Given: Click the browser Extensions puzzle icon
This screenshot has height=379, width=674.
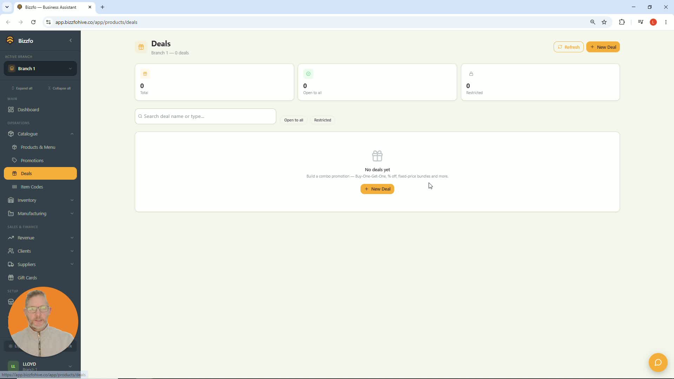Looking at the screenshot, I should tap(622, 22).
